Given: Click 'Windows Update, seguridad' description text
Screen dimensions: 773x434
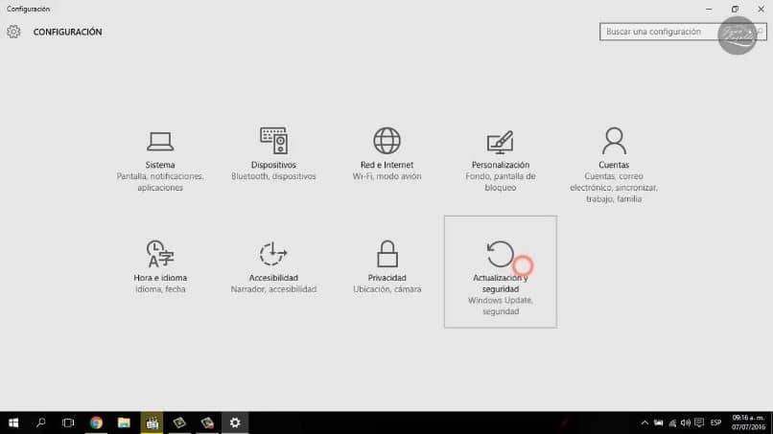Looking at the screenshot, I should click(501, 306).
